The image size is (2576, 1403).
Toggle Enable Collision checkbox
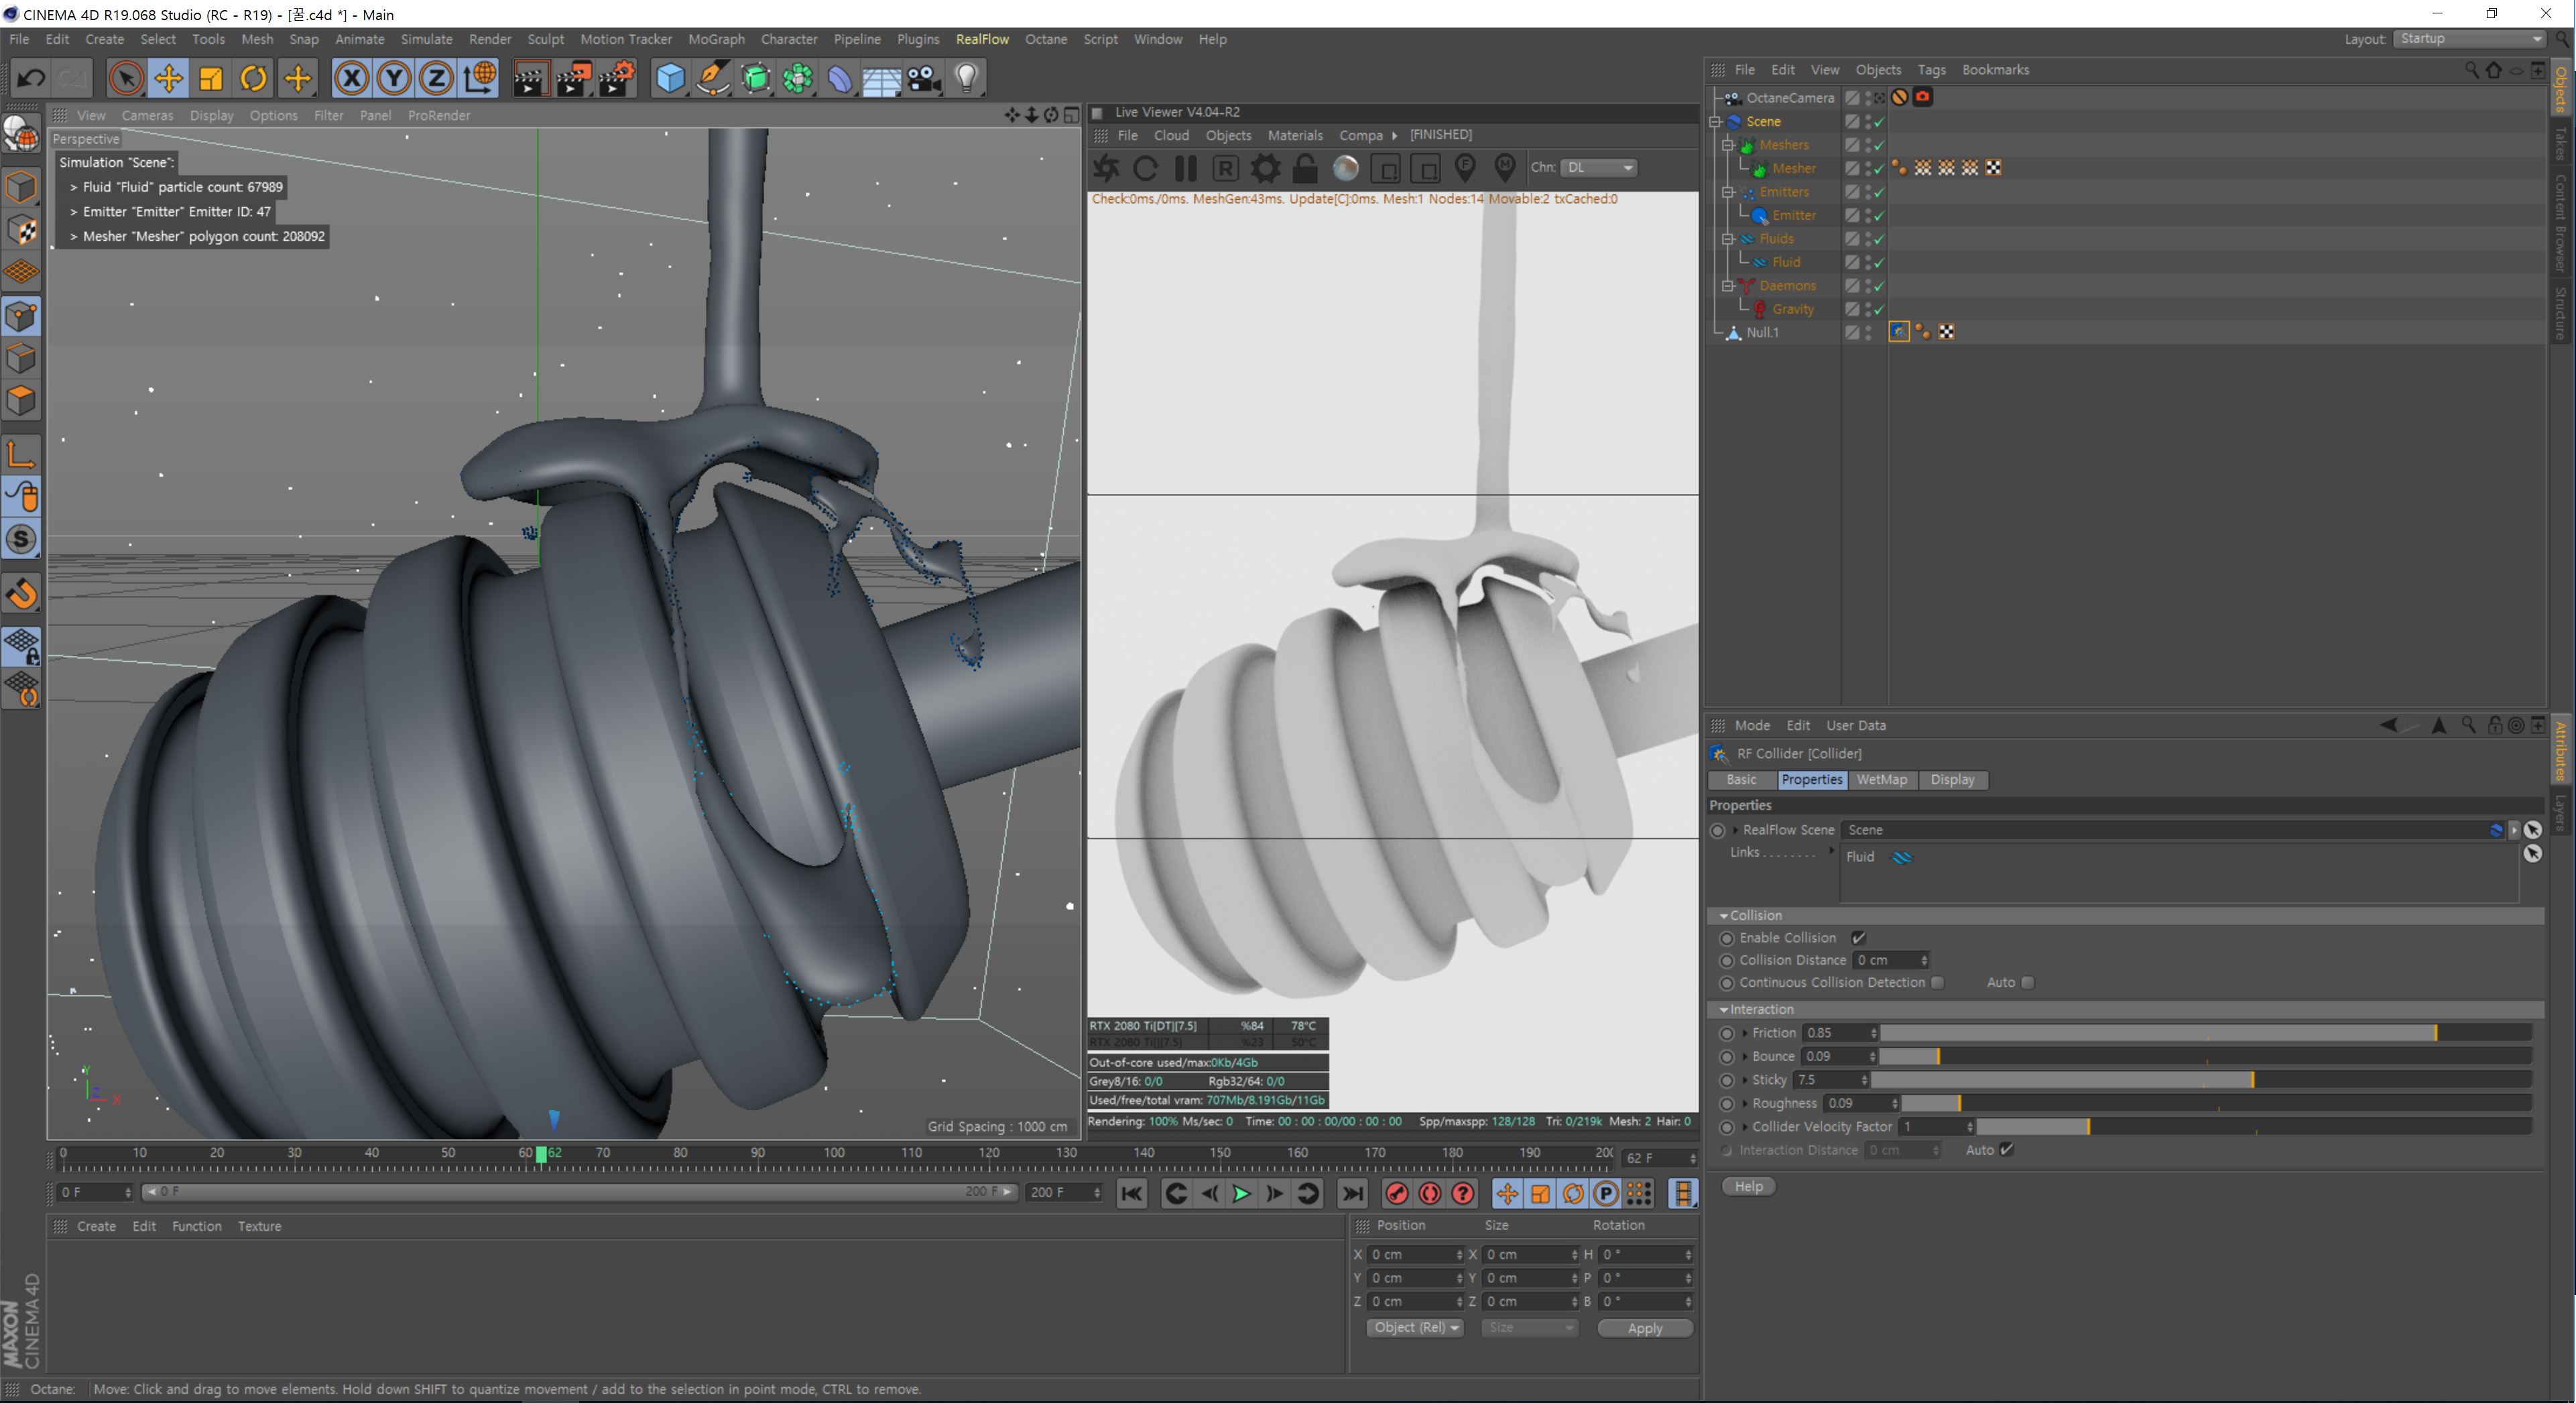click(1858, 938)
